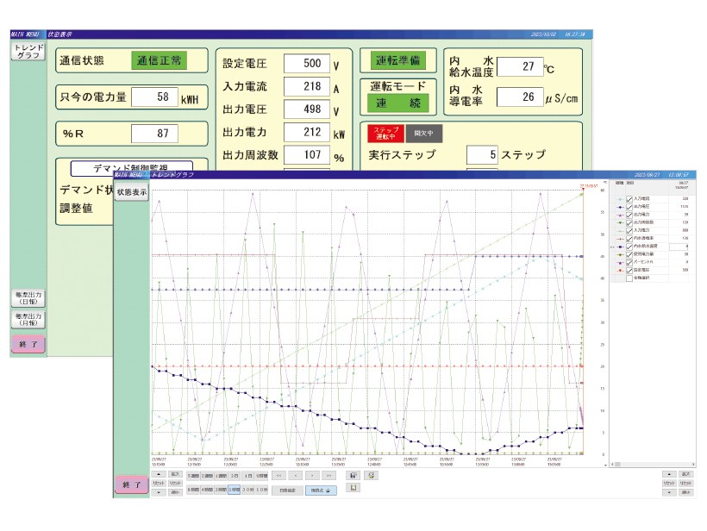Set time range to 1日
The width and height of the screenshot is (707, 531).
248,476
